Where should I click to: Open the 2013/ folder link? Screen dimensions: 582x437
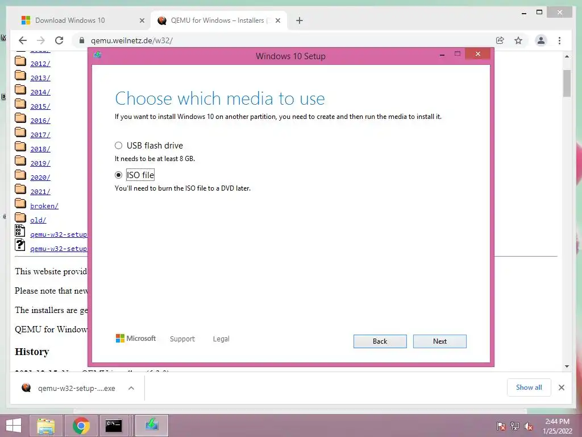[40, 77]
